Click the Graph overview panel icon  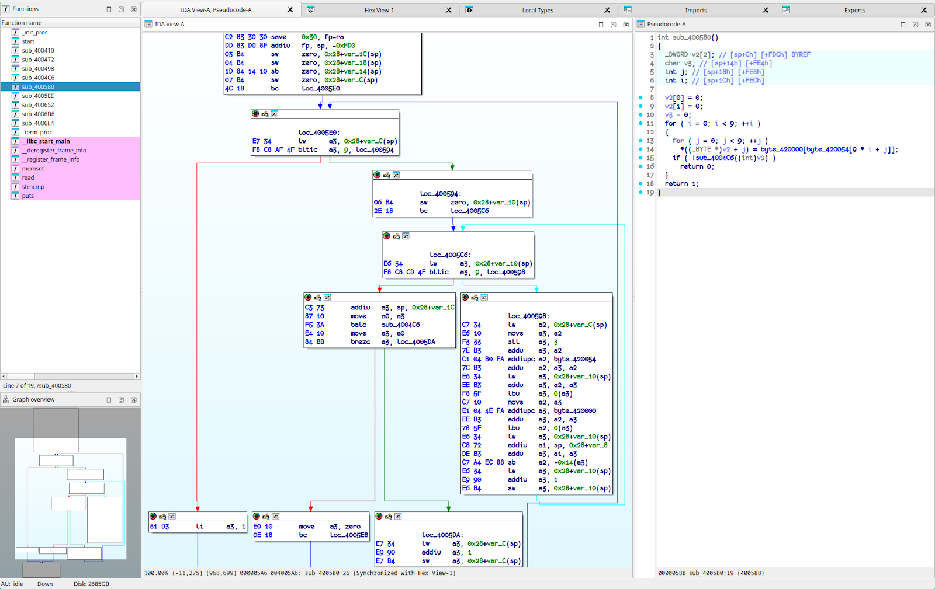(5, 399)
